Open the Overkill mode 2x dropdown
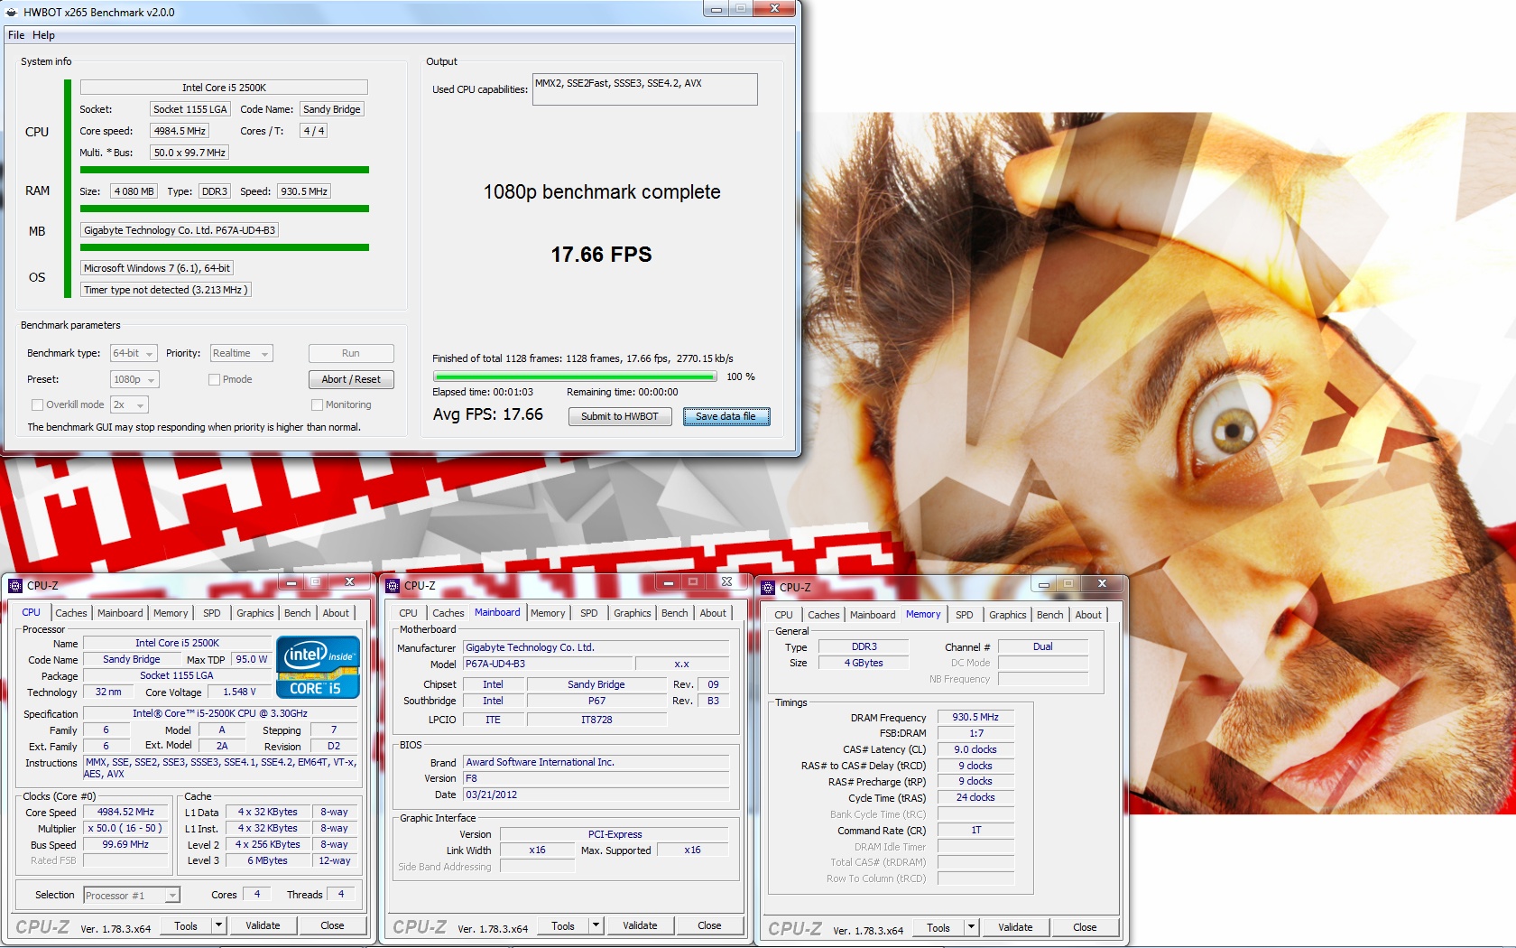The width and height of the screenshot is (1516, 948). point(129,405)
